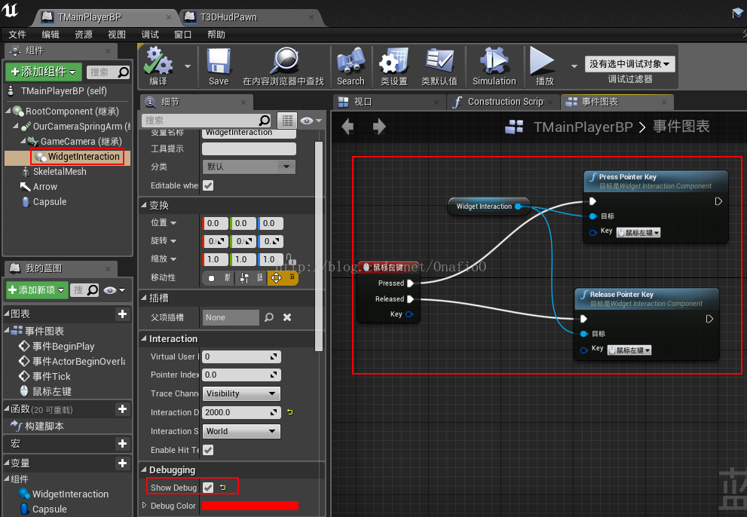Select SkeletalMesh component

(x=60, y=172)
